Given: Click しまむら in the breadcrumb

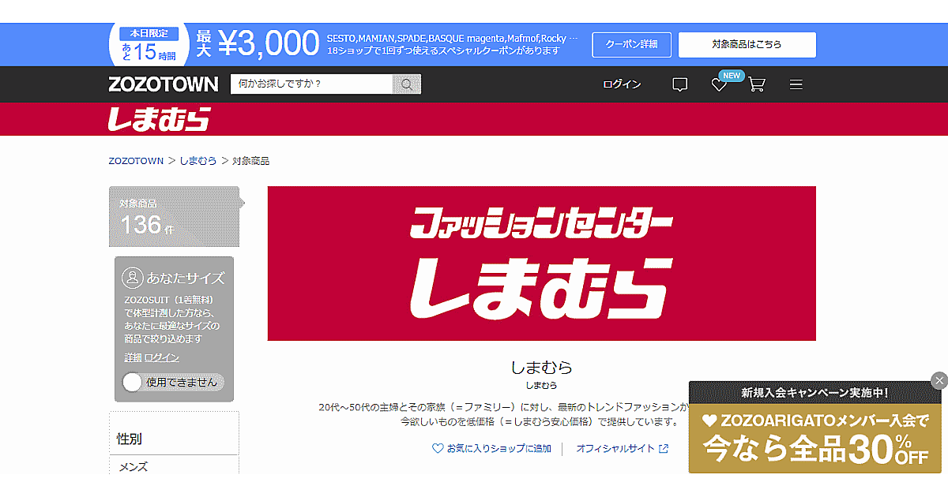Looking at the screenshot, I should [197, 161].
